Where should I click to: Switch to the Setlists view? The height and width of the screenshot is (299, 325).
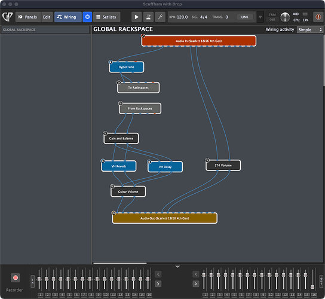click(106, 17)
